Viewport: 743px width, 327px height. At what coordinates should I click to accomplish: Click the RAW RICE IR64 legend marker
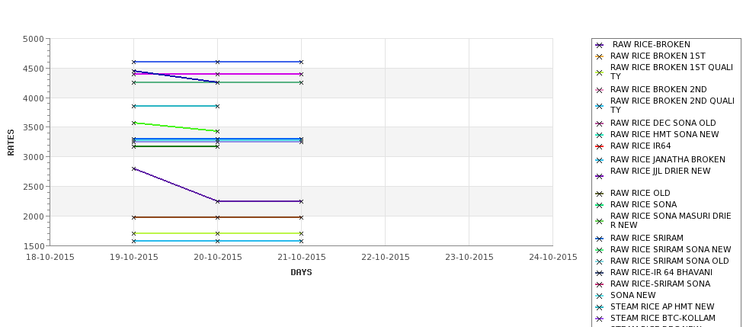[599, 146]
